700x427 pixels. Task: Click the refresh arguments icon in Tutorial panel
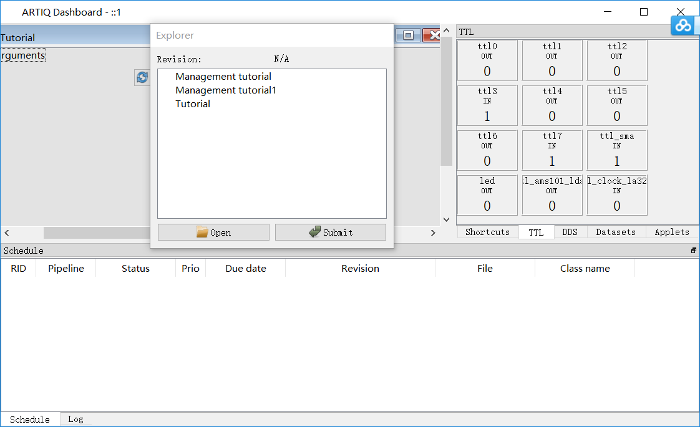(142, 77)
